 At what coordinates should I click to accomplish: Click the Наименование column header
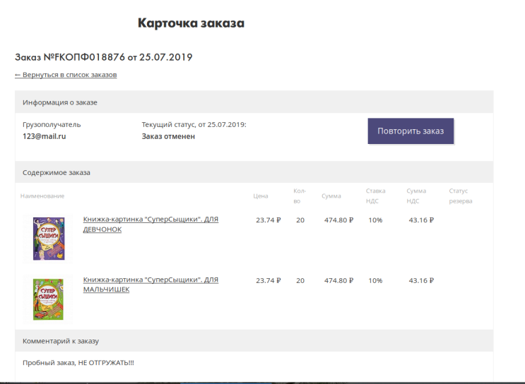[x=42, y=196]
